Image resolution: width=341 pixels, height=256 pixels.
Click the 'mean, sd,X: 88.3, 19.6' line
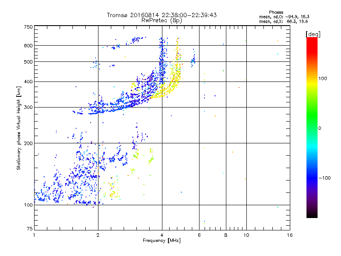283,21
